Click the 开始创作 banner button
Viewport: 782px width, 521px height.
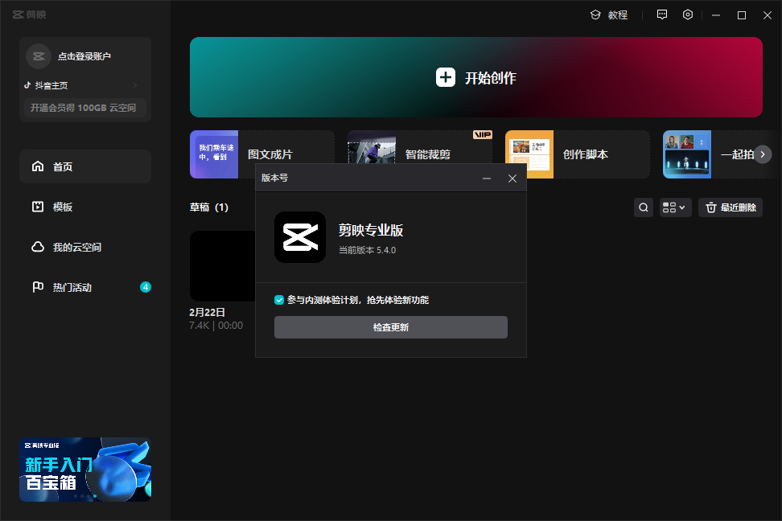click(475, 77)
